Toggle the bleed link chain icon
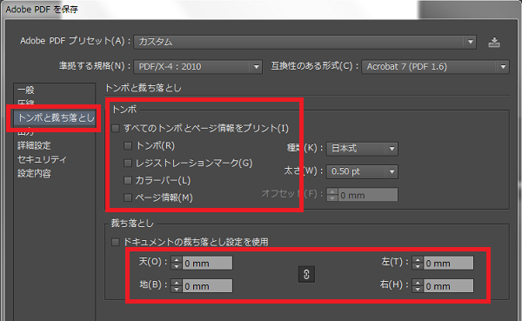522x321 pixels. click(x=306, y=274)
